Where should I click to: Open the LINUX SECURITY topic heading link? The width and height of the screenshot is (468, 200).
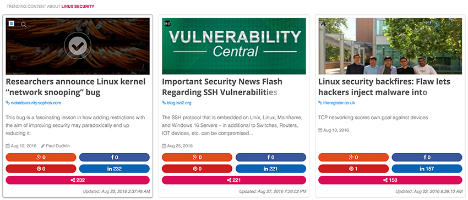(x=78, y=6)
